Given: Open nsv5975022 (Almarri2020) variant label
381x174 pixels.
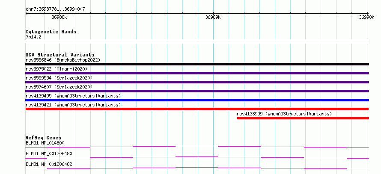Looking at the screenshot, I should 57,69.
